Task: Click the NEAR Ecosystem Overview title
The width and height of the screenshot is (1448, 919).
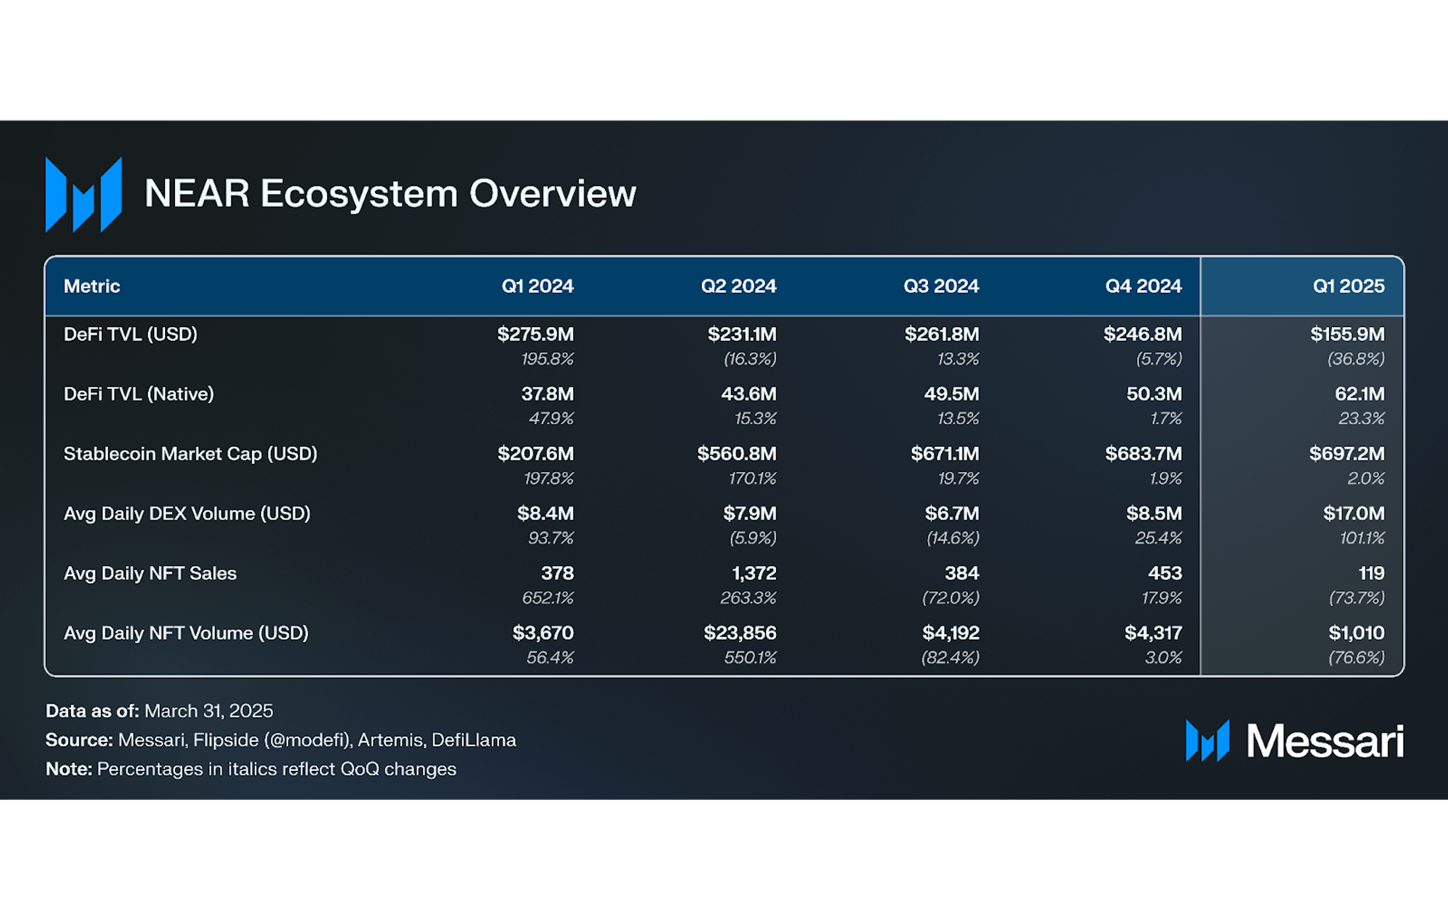Action: [390, 193]
